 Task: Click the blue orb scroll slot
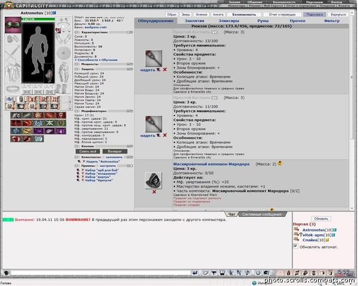pos(10,100)
